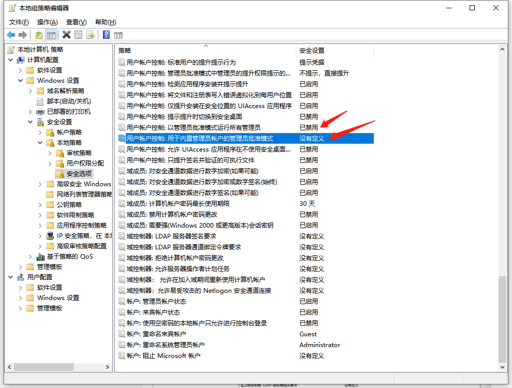The width and height of the screenshot is (512, 388).
Task: Click the Export List toolbar icon
Action: [x=91, y=35]
